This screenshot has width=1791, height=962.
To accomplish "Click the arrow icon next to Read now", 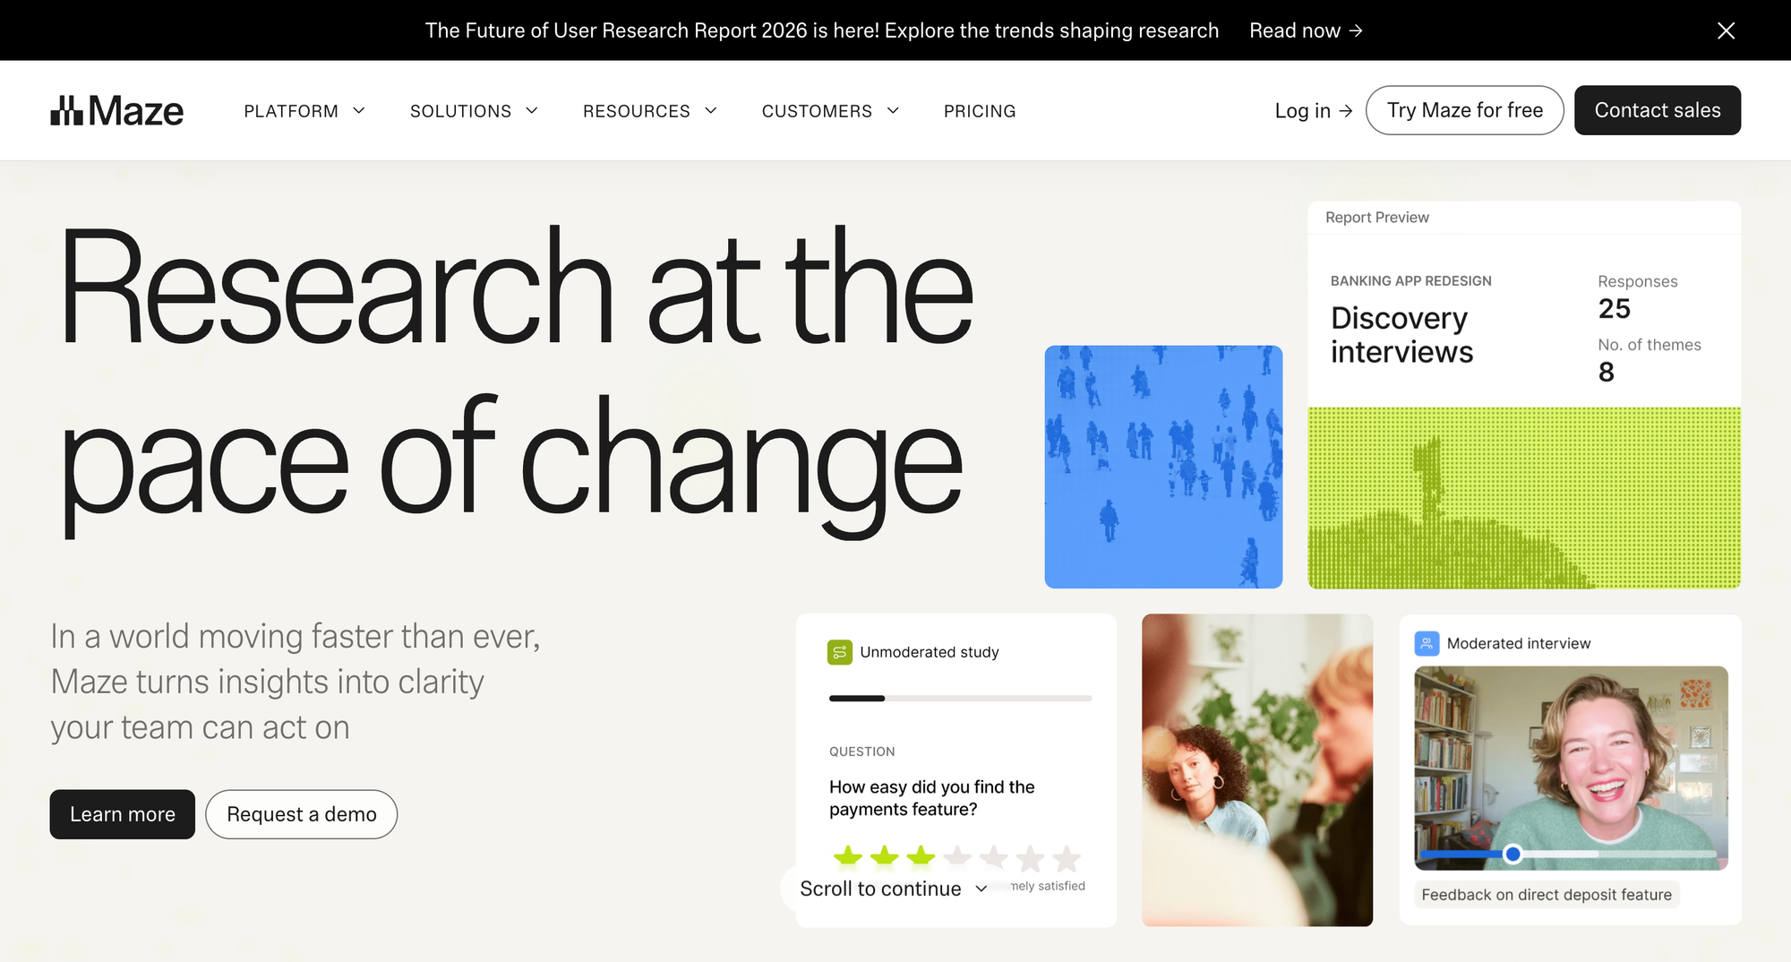I will point(1356,30).
